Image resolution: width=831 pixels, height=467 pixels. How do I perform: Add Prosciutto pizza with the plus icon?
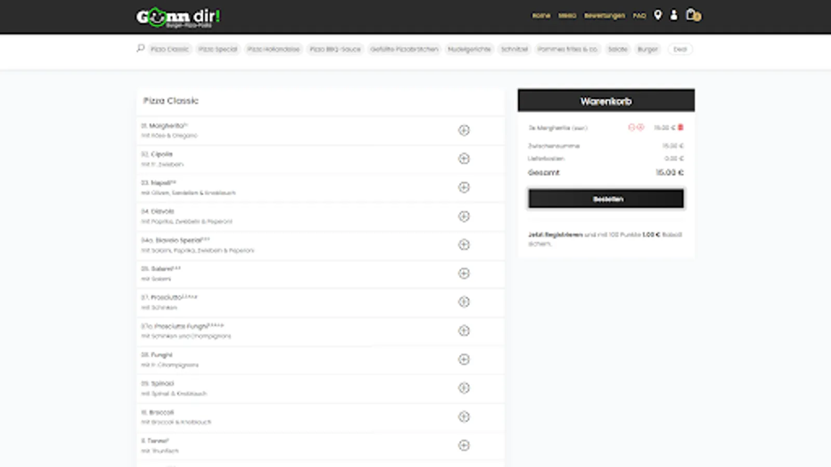coord(464,302)
